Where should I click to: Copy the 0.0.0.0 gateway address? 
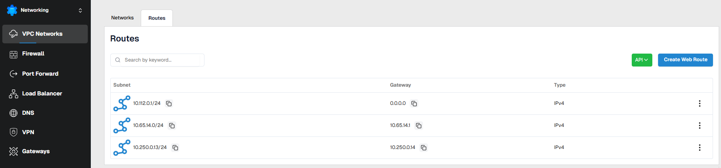[414, 104]
